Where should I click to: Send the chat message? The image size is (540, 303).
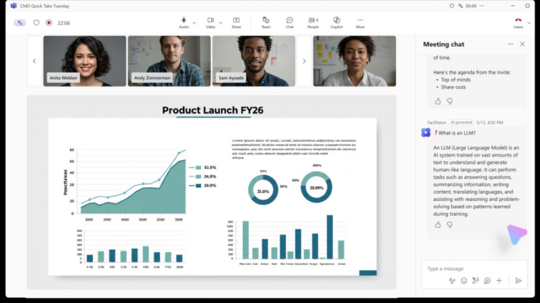pos(518,281)
